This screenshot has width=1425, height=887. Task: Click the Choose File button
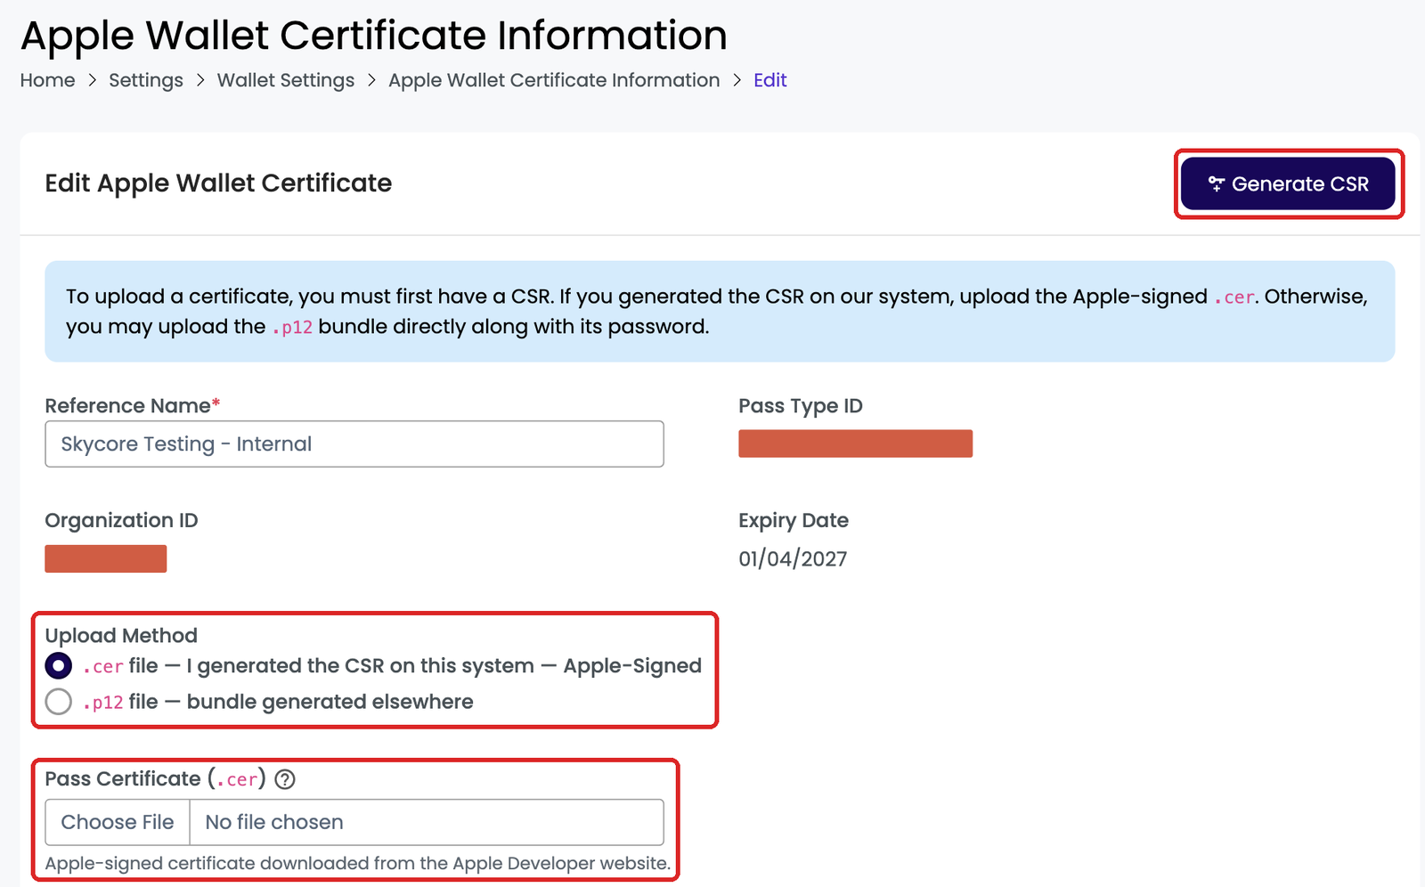[118, 822]
